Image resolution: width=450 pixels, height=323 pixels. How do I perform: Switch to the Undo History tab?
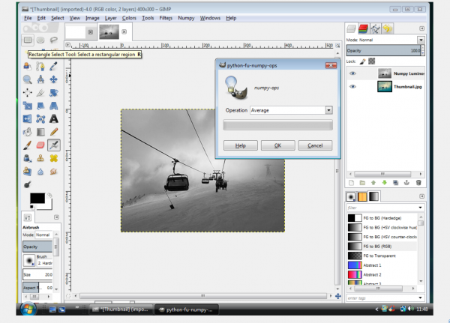click(388, 28)
